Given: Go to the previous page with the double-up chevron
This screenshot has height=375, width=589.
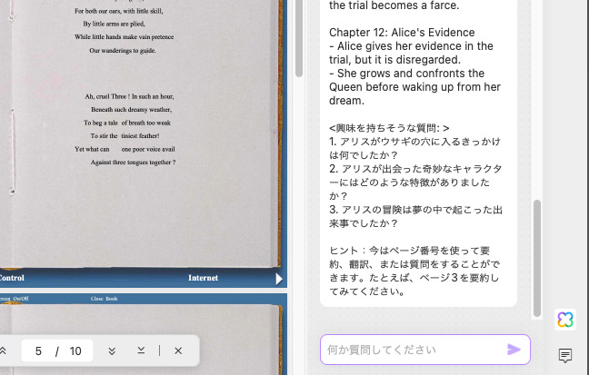Looking at the screenshot, I should [x=3, y=350].
